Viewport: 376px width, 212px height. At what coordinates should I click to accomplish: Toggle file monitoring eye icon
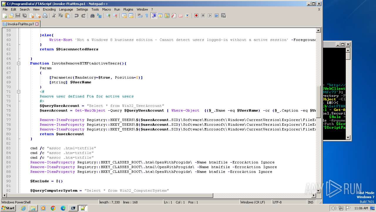pyautogui.click(x=187, y=16)
